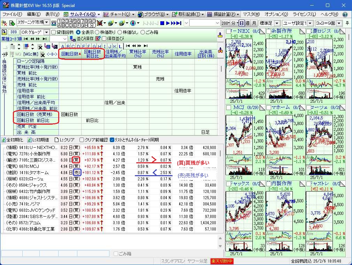The width and height of the screenshot is (352, 265).
Task: Tick the checkbox on the MCJ chart thumbnail
Action: click(229, 108)
